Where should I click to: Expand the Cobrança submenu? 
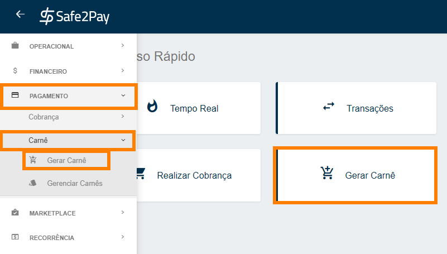(69, 117)
